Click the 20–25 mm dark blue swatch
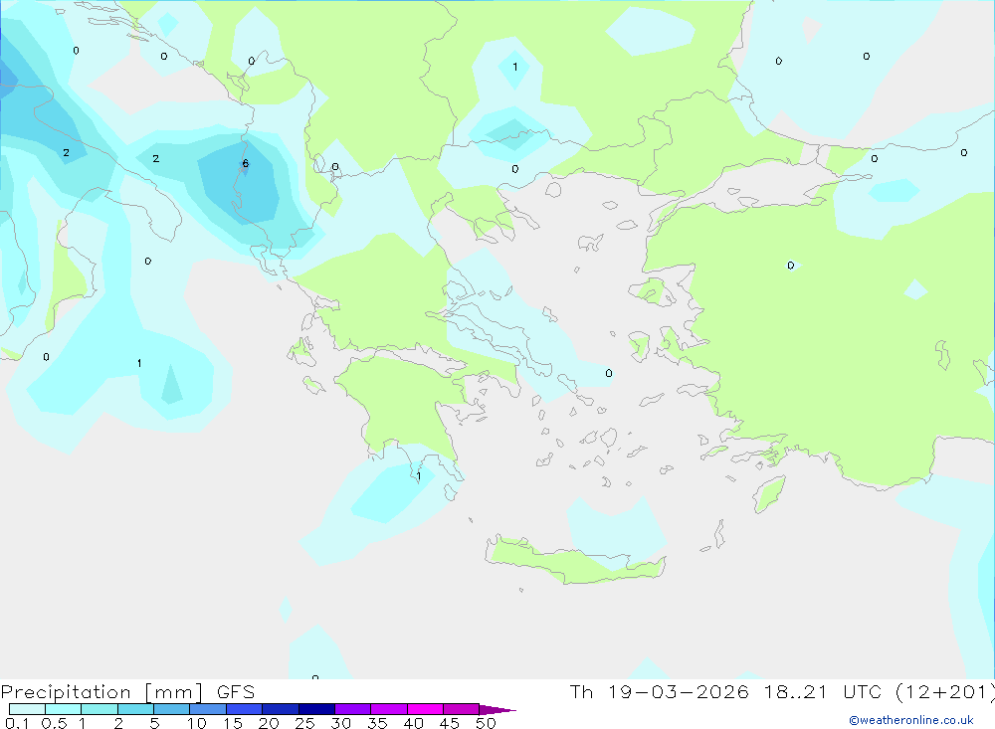Screen dimensions: 995x729 coord(280,709)
